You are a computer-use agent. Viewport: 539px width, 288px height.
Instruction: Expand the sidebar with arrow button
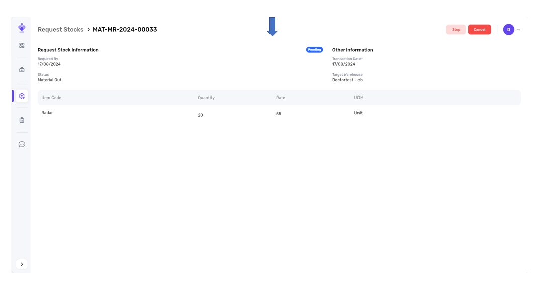pos(22,264)
